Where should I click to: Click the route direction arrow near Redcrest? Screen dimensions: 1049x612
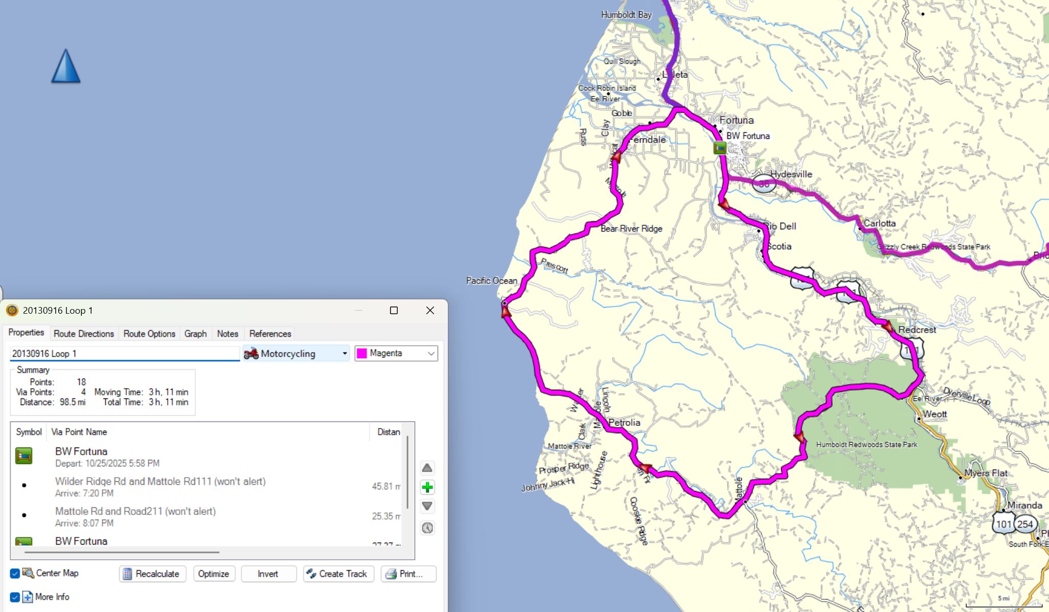tap(887, 326)
